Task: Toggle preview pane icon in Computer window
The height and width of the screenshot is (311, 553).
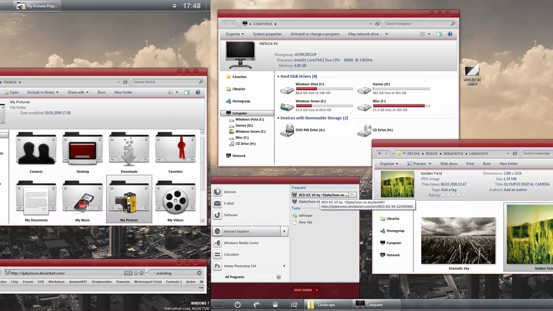Action: tap(439, 34)
